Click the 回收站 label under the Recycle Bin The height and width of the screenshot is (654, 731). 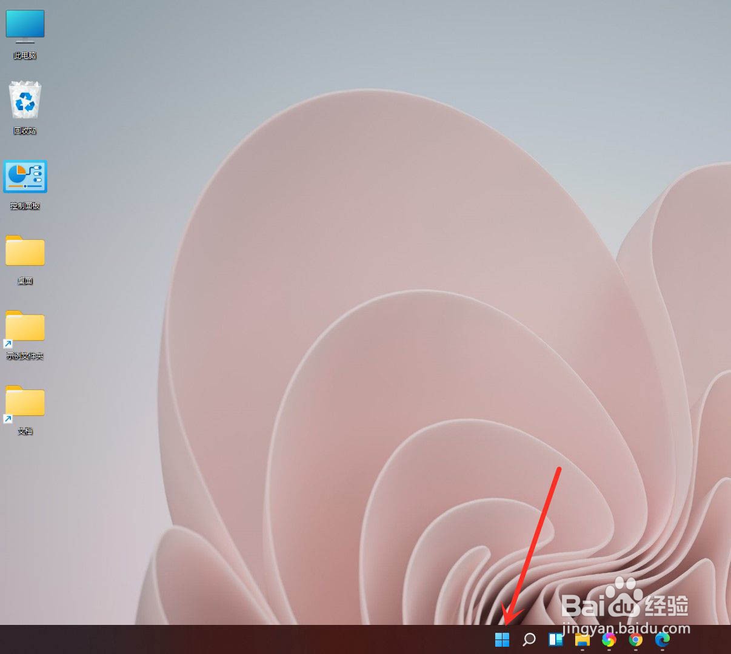[x=25, y=130]
